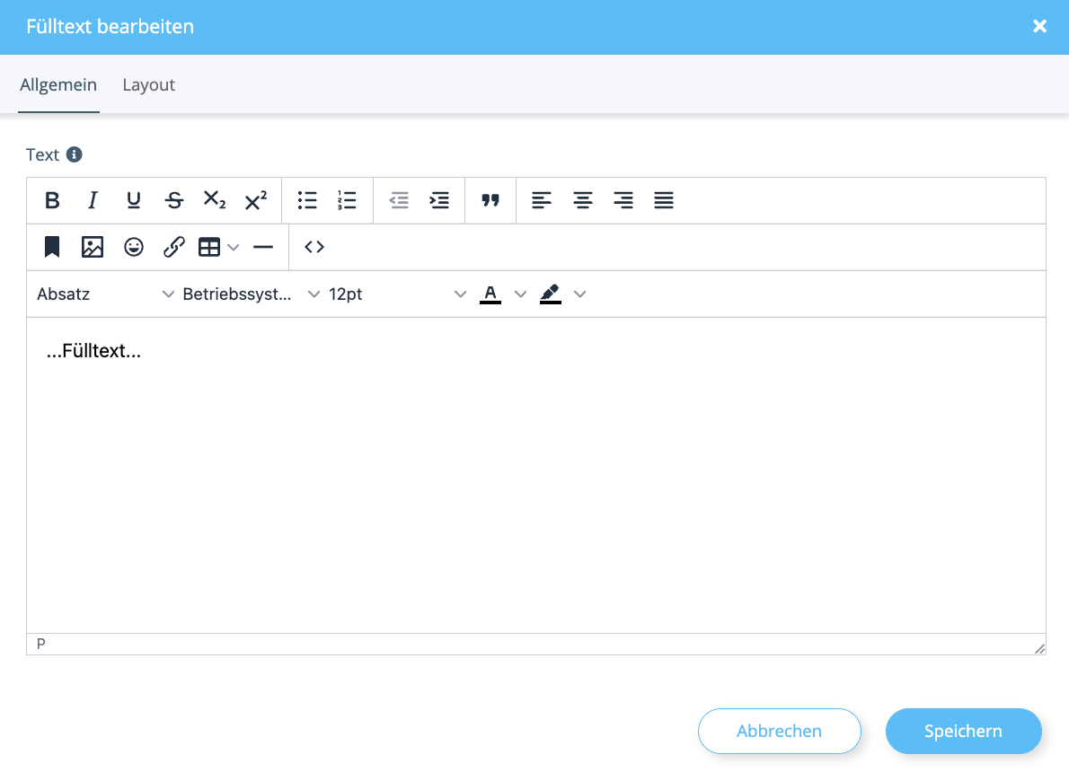Apply superscript formatting
The image size is (1069, 781).
point(256,200)
